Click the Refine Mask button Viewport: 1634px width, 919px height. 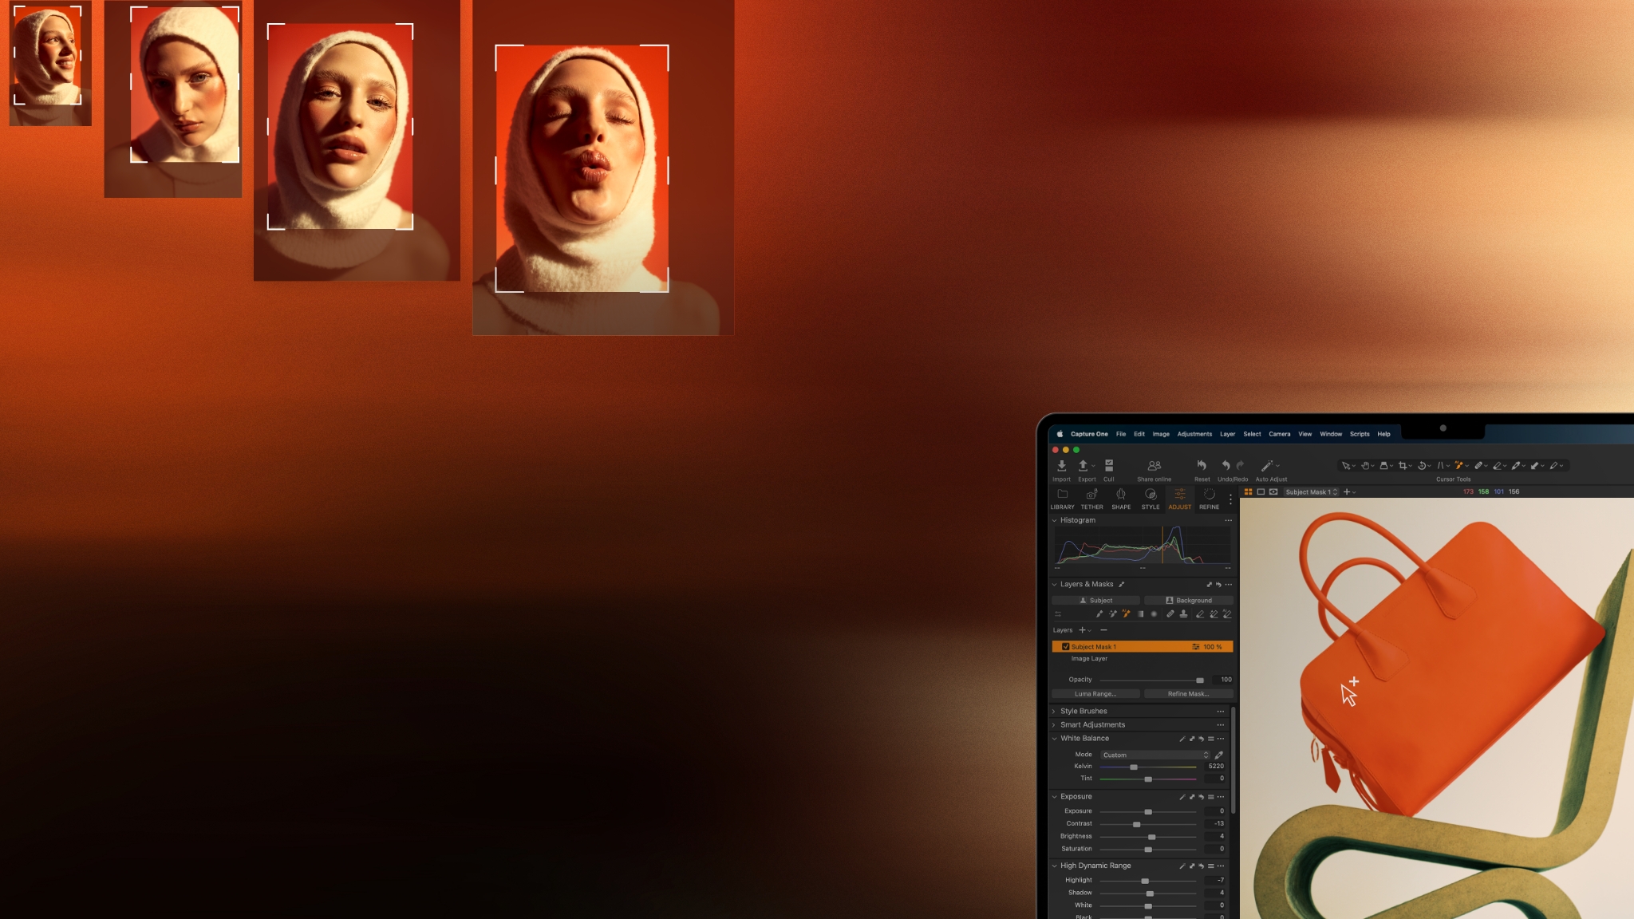1188,694
